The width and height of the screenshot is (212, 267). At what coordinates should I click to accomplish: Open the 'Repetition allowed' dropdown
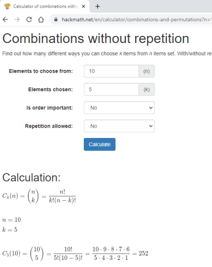[x=119, y=126]
